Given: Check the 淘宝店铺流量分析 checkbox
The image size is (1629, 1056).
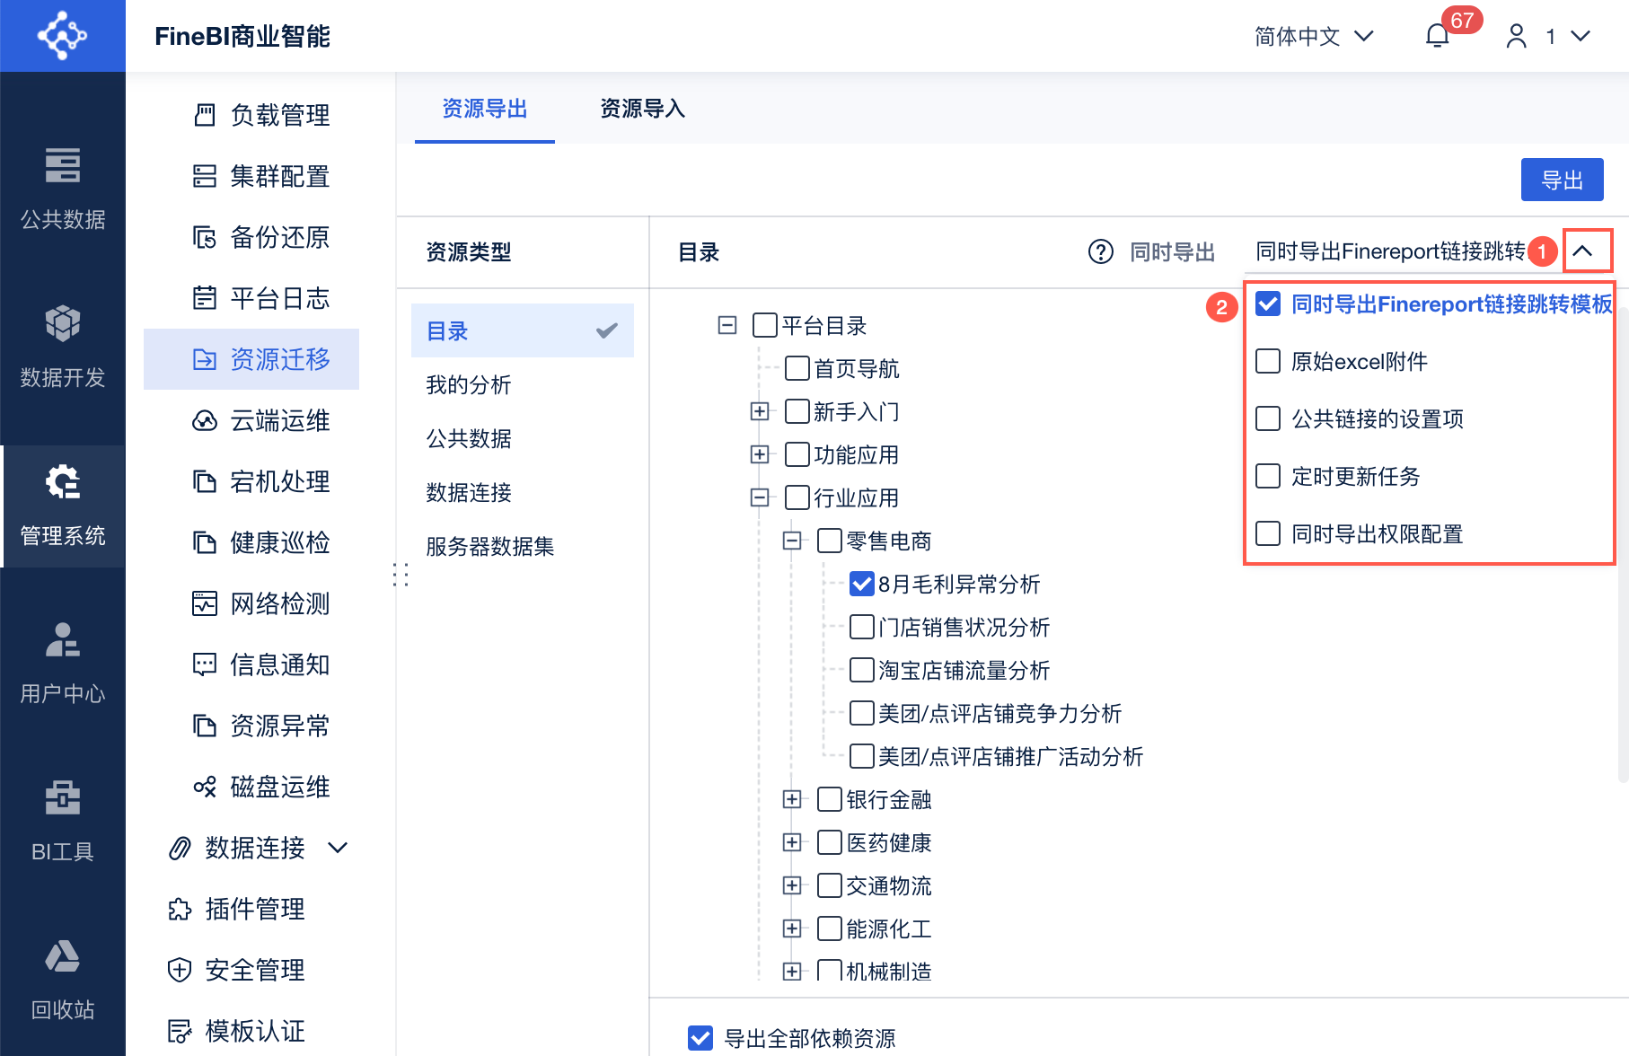Looking at the screenshot, I should click(862, 670).
